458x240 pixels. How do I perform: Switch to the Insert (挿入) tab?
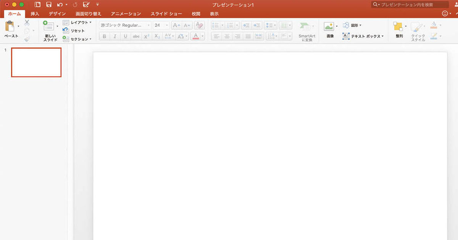click(x=35, y=14)
